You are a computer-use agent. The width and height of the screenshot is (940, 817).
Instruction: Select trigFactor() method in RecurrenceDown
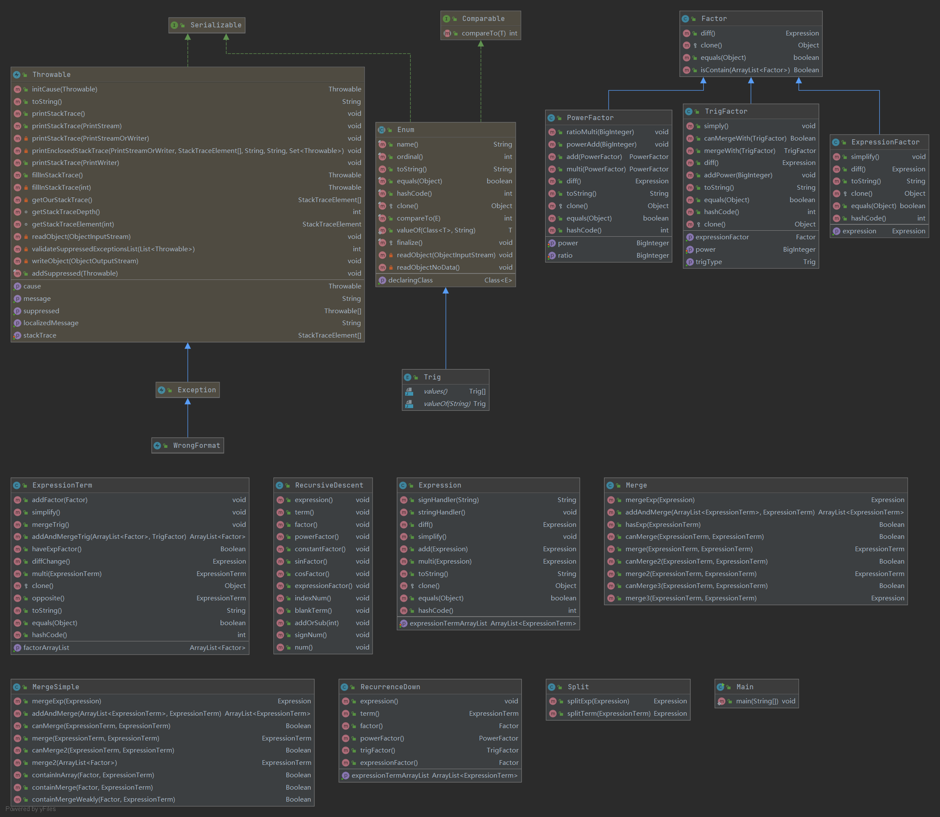[x=377, y=750]
